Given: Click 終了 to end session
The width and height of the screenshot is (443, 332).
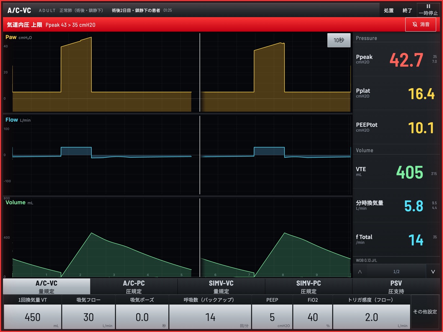Looking at the screenshot, I should coord(407,10).
